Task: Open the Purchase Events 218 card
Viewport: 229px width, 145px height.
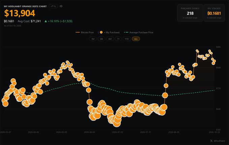Action: pos(190,13)
